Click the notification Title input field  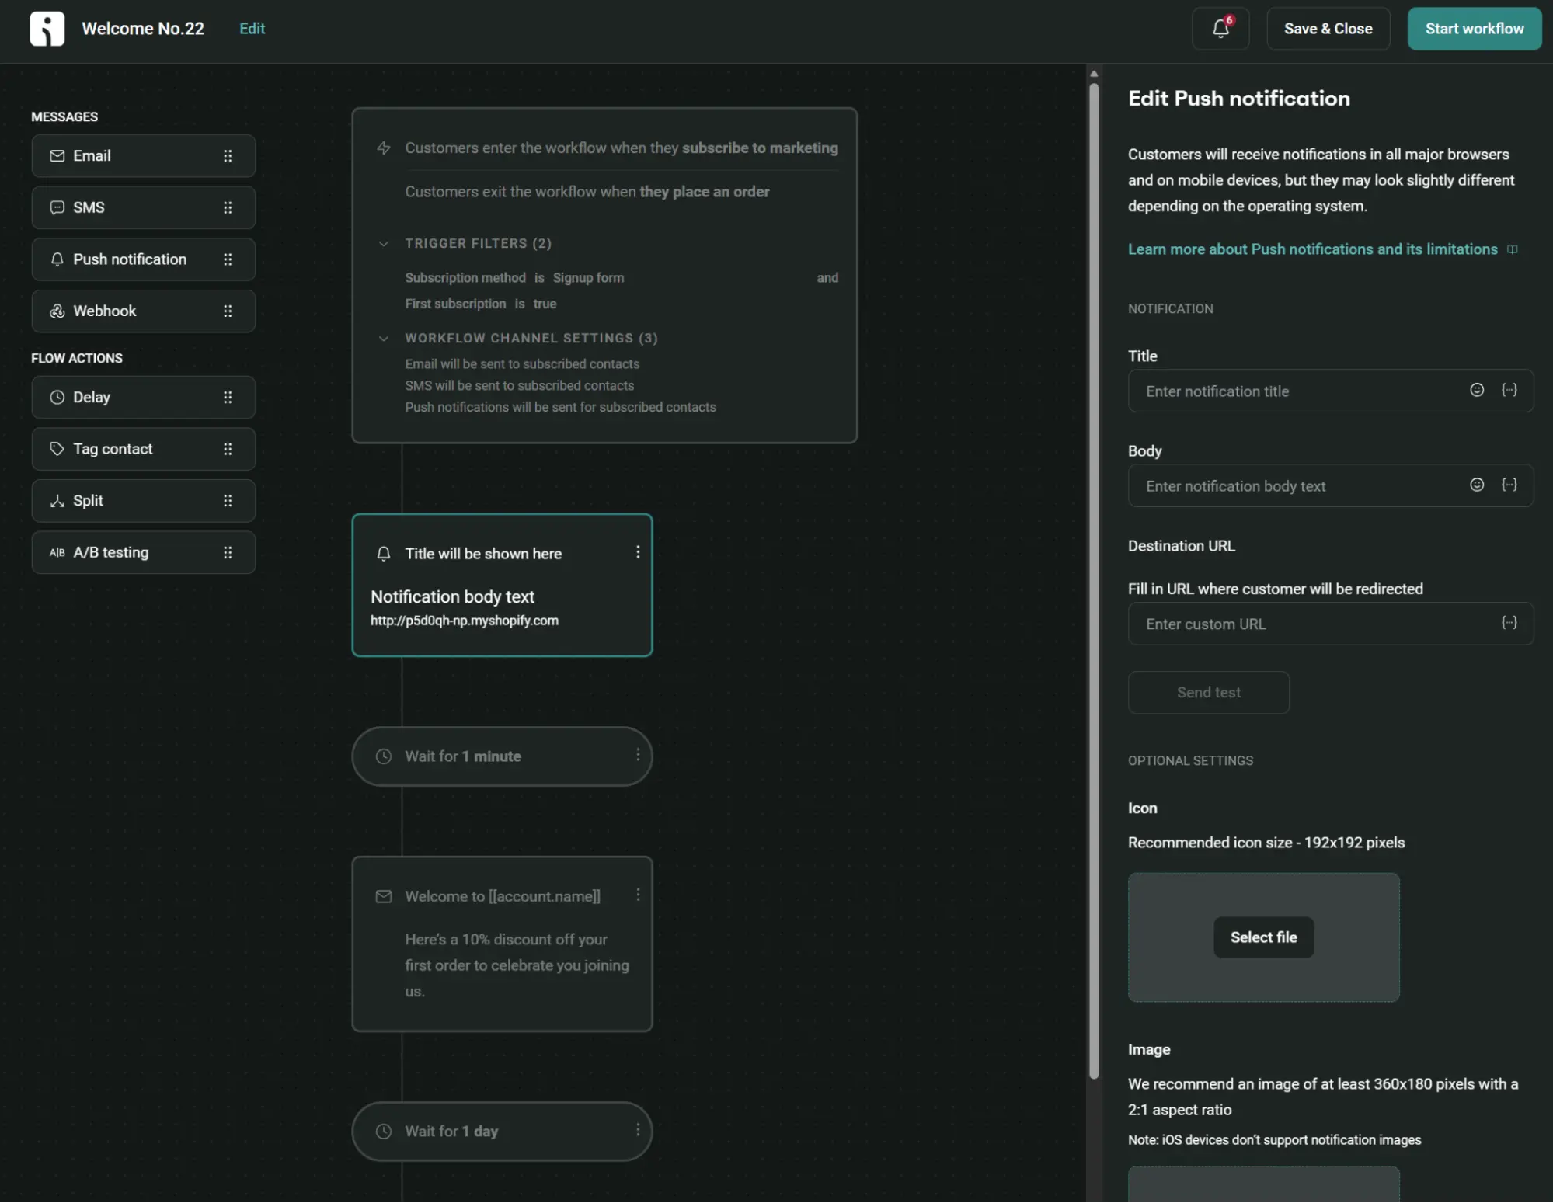pyautogui.click(x=1330, y=391)
